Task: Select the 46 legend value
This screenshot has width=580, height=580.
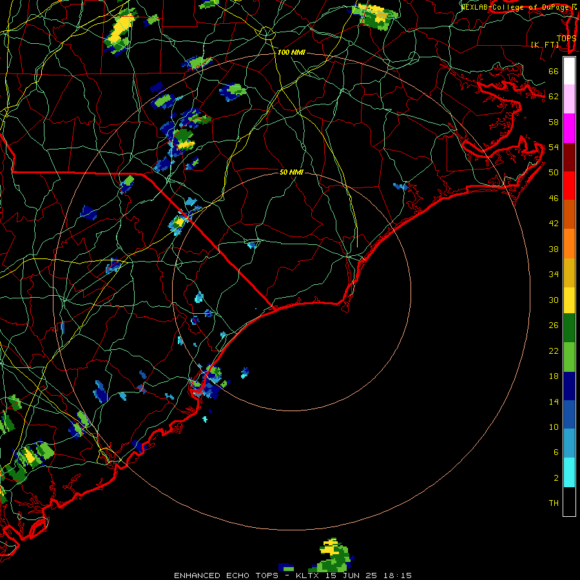Action: tap(554, 198)
